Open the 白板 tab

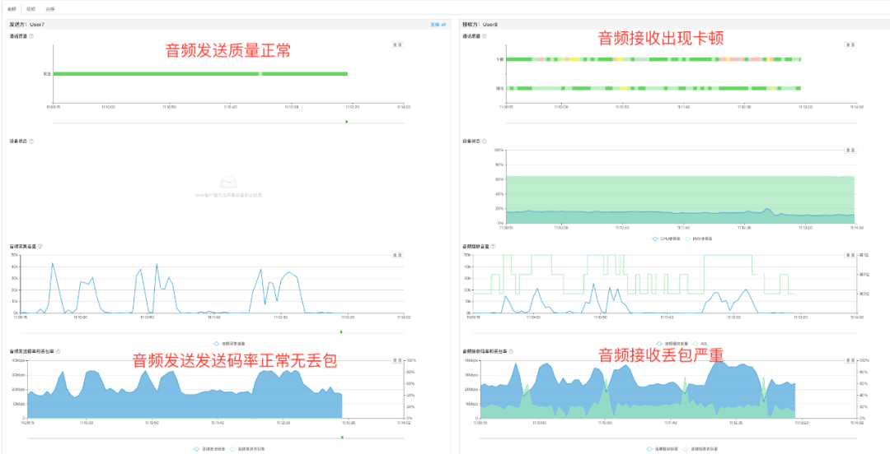pos(50,10)
